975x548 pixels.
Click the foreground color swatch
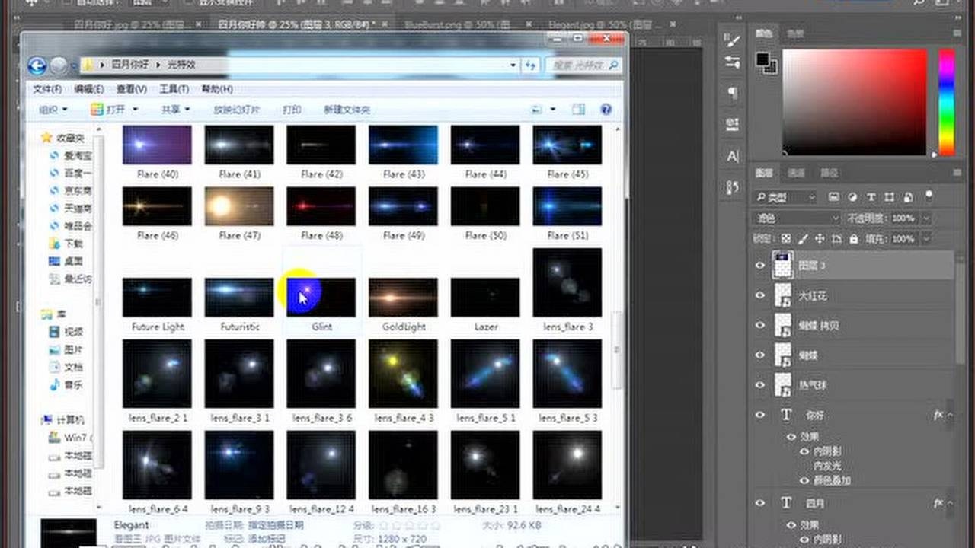tap(762, 59)
